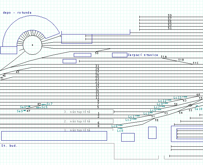Click track number 6 label
The height and width of the screenshot is (165, 203).
pyautogui.click(x=98, y=123)
